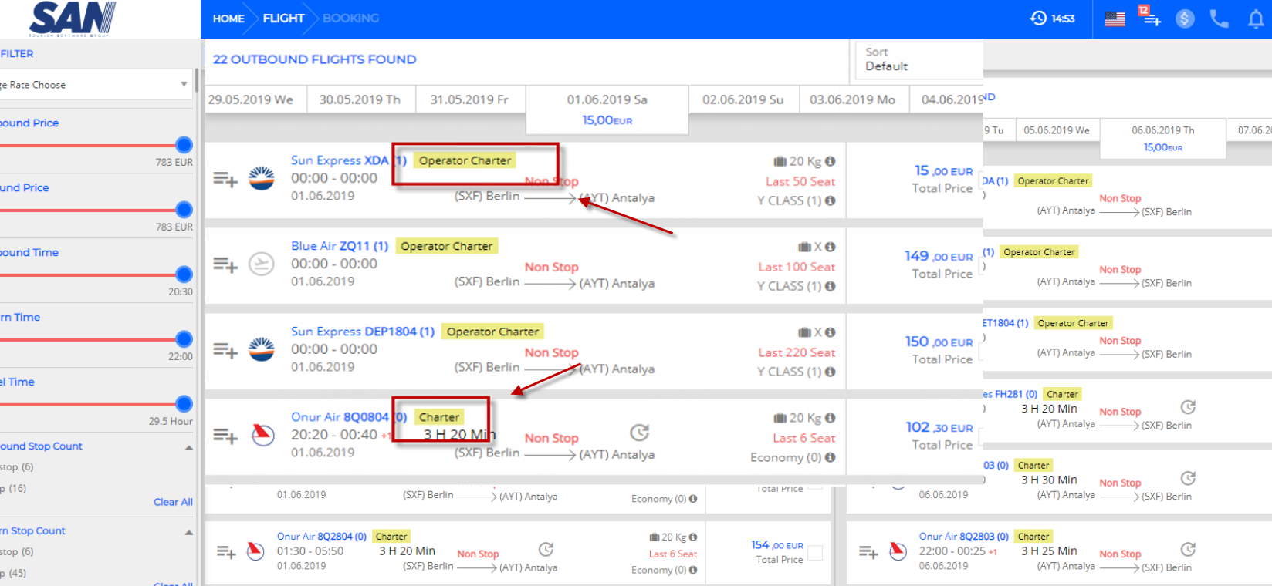Click the phone contact icon

[x=1219, y=19]
